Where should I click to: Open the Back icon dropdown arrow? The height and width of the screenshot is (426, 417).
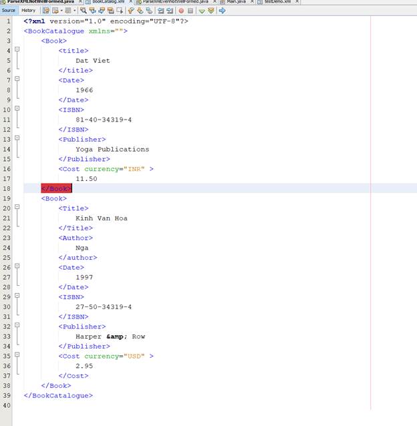pyautogui.click(x=61, y=11)
